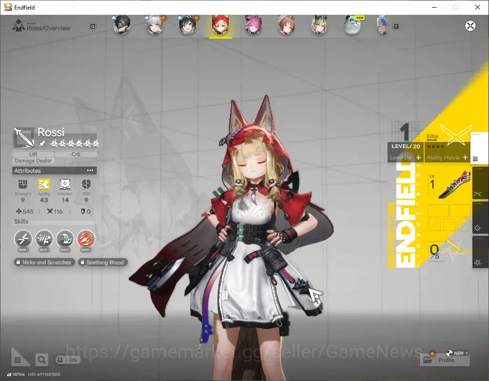489x381 pixels.
Task: Click the circular empty gear slot
Action: [x=465, y=224]
